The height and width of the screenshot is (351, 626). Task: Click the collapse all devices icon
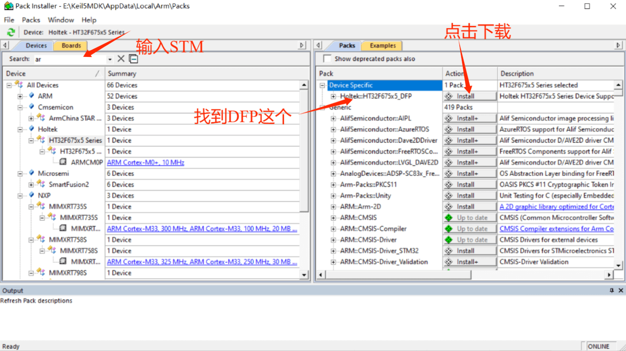pyautogui.click(x=133, y=59)
